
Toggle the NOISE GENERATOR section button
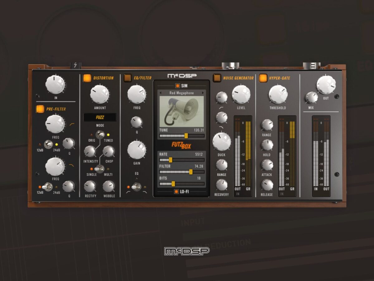[x=217, y=78]
